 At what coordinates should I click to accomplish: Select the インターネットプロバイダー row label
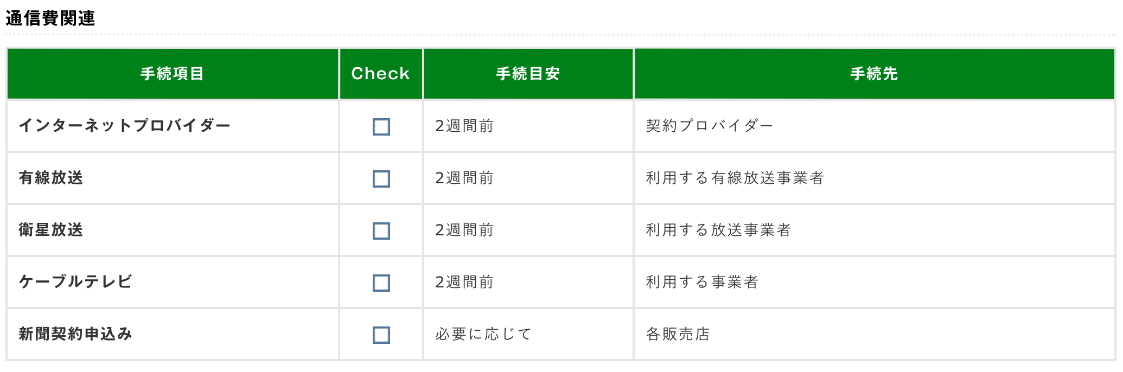pyautogui.click(x=125, y=126)
